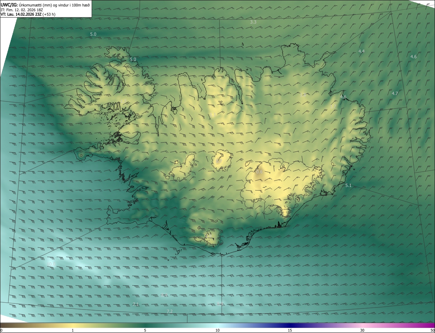Click the color scale tick label '50'
This screenshot has width=435, height=333.
(432, 330)
